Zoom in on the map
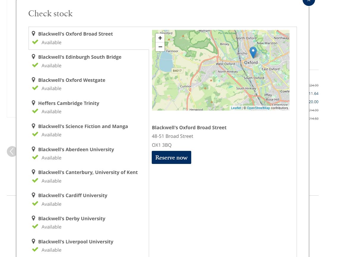The image size is (359, 257). point(160,38)
